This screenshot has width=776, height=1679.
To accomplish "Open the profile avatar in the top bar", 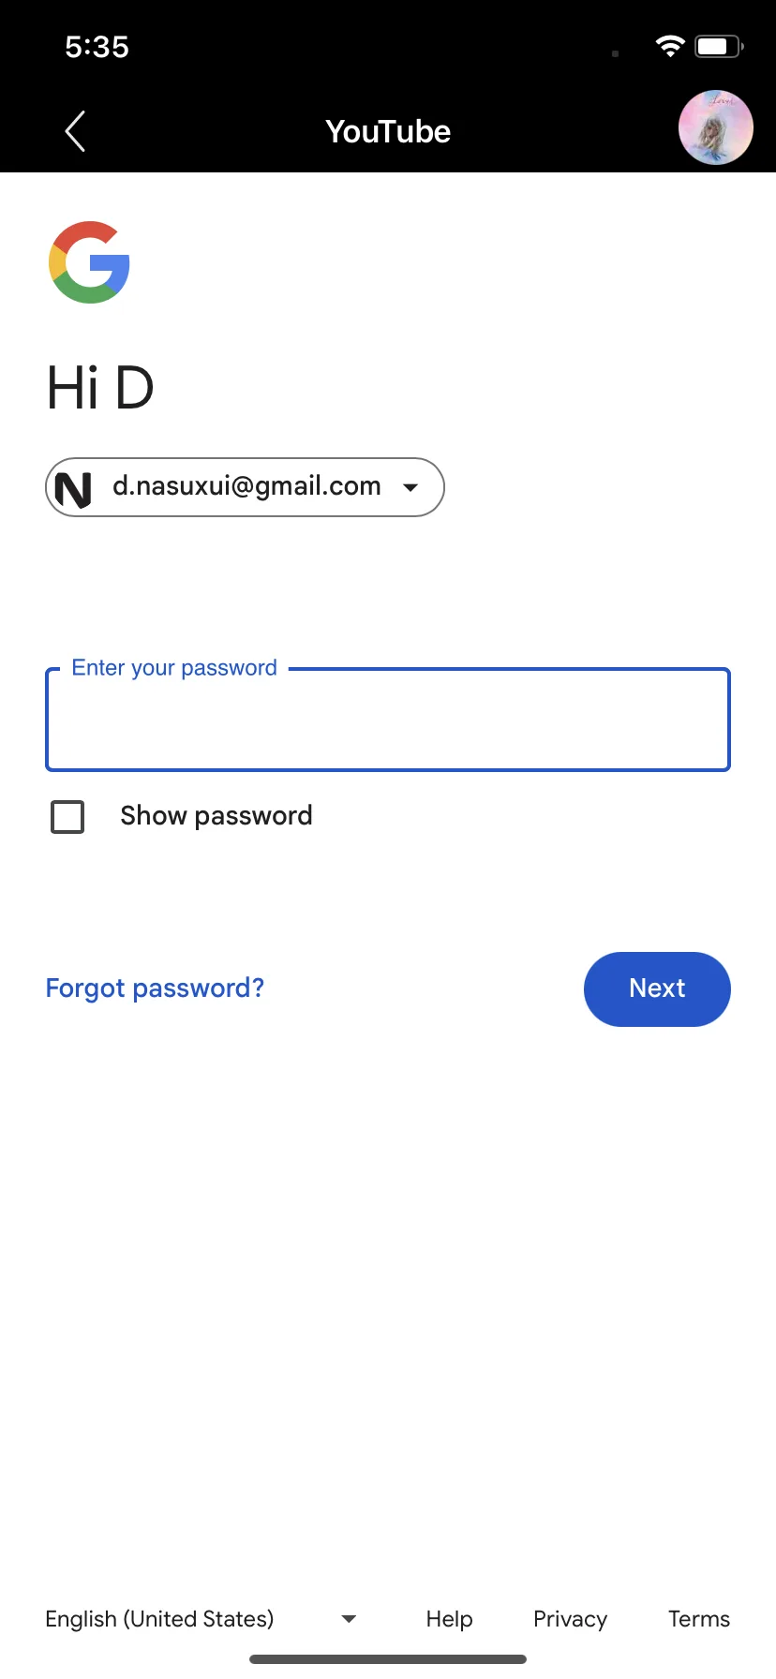I will (716, 127).
